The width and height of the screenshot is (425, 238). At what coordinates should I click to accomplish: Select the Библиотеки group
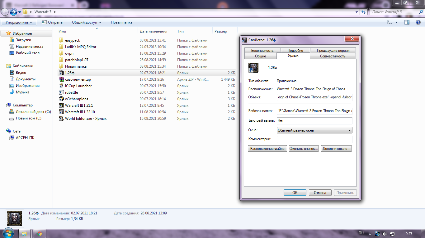pyautogui.click(x=23, y=66)
